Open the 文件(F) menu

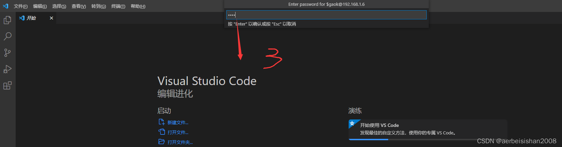coord(21,6)
